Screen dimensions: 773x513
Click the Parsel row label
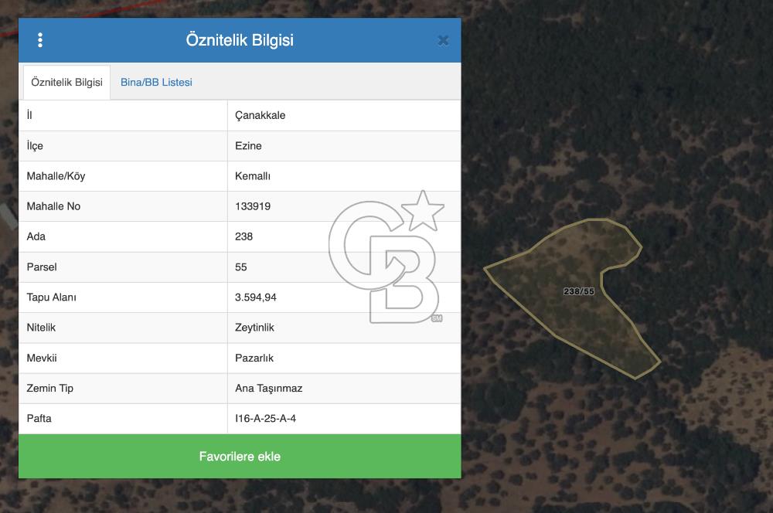click(x=42, y=267)
